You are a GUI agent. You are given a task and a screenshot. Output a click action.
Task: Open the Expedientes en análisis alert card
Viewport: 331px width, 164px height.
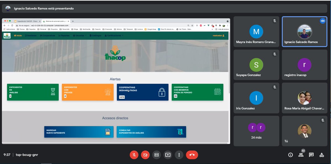(x=33, y=92)
